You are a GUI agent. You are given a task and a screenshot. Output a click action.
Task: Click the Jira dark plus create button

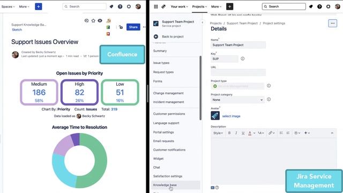coord(229,6)
